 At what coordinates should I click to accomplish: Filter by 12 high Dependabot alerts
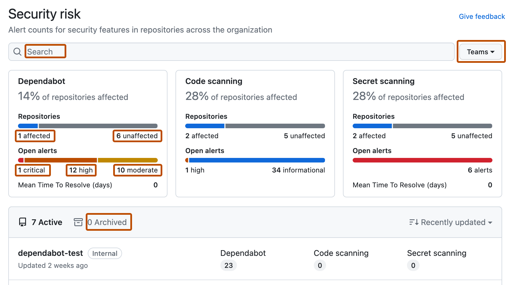tap(81, 170)
